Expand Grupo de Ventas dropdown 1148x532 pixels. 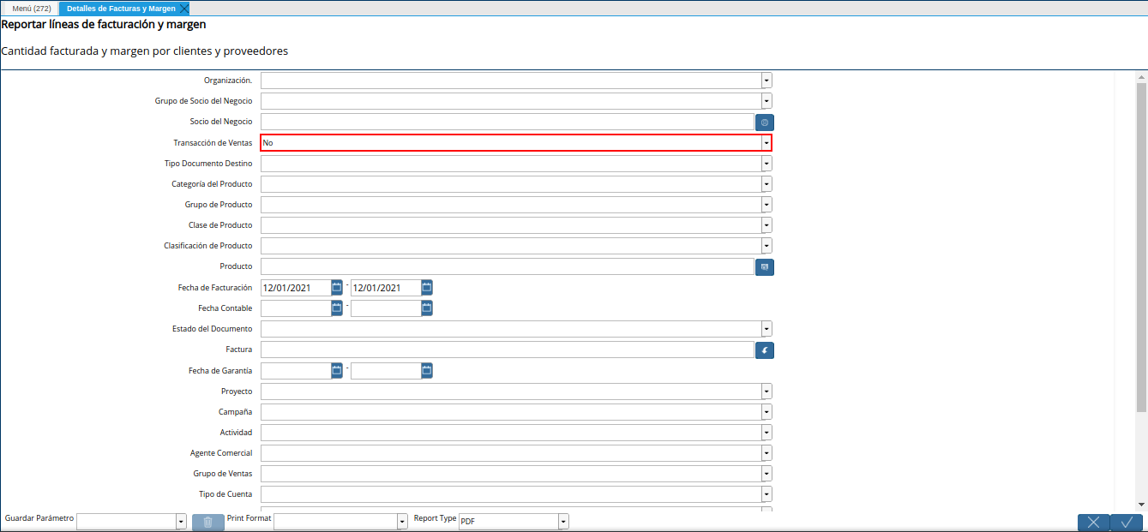pyautogui.click(x=766, y=474)
